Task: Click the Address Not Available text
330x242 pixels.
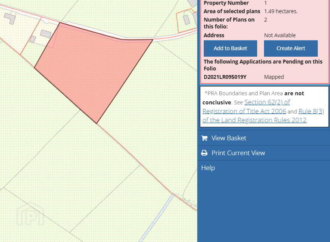Action: point(280,35)
